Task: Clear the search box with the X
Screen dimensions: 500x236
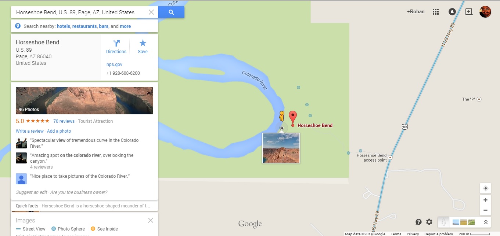Action: pyautogui.click(x=151, y=12)
